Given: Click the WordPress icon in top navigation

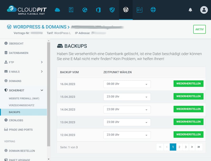Looking at the screenshot, I should (x=126, y=10).
